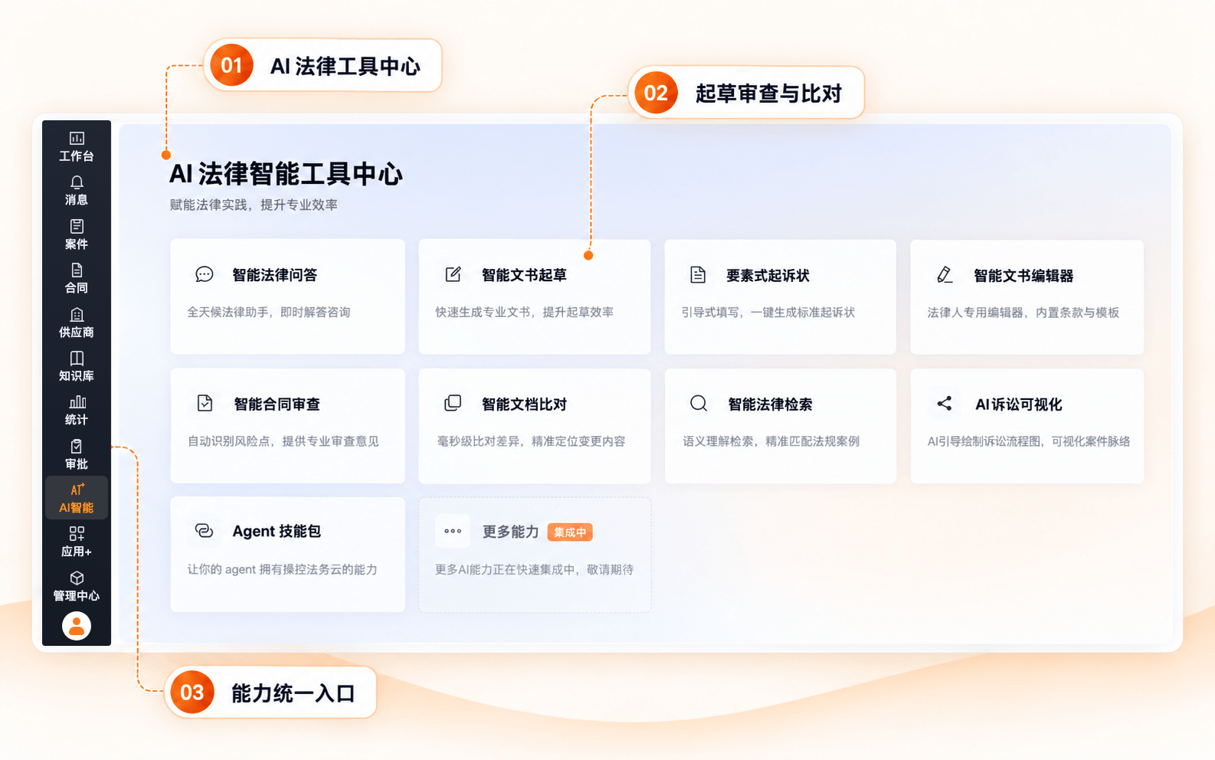The image size is (1215, 760).
Task: Click text 全天候法律助手，即时解答咨询
Action: coord(269,313)
